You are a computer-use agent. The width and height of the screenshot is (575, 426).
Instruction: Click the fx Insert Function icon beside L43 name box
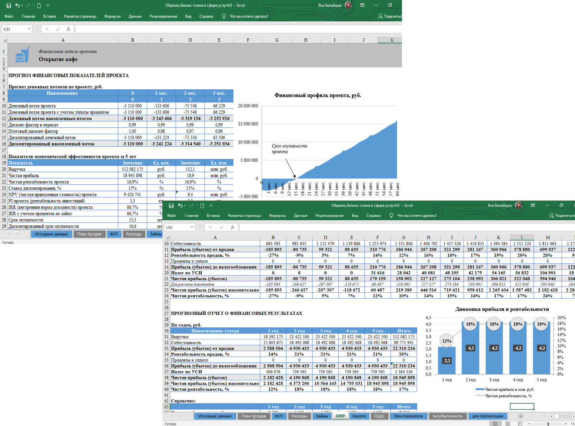[232, 227]
